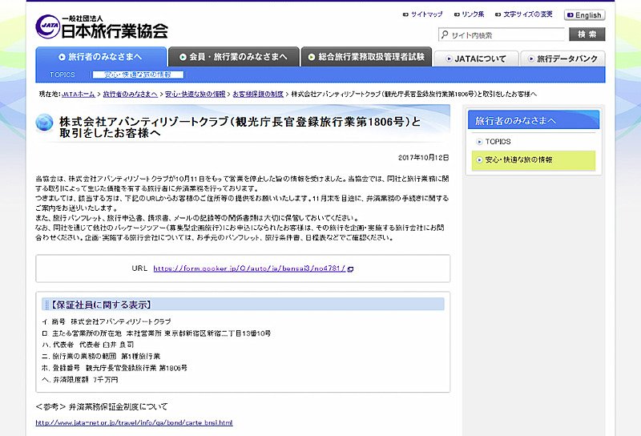Open the form.qooker.jp bensai URL link
Image resolution: width=641 pixels, height=436 pixels.
[249, 268]
